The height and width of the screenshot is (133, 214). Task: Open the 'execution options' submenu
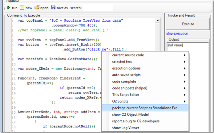tap(145, 68)
